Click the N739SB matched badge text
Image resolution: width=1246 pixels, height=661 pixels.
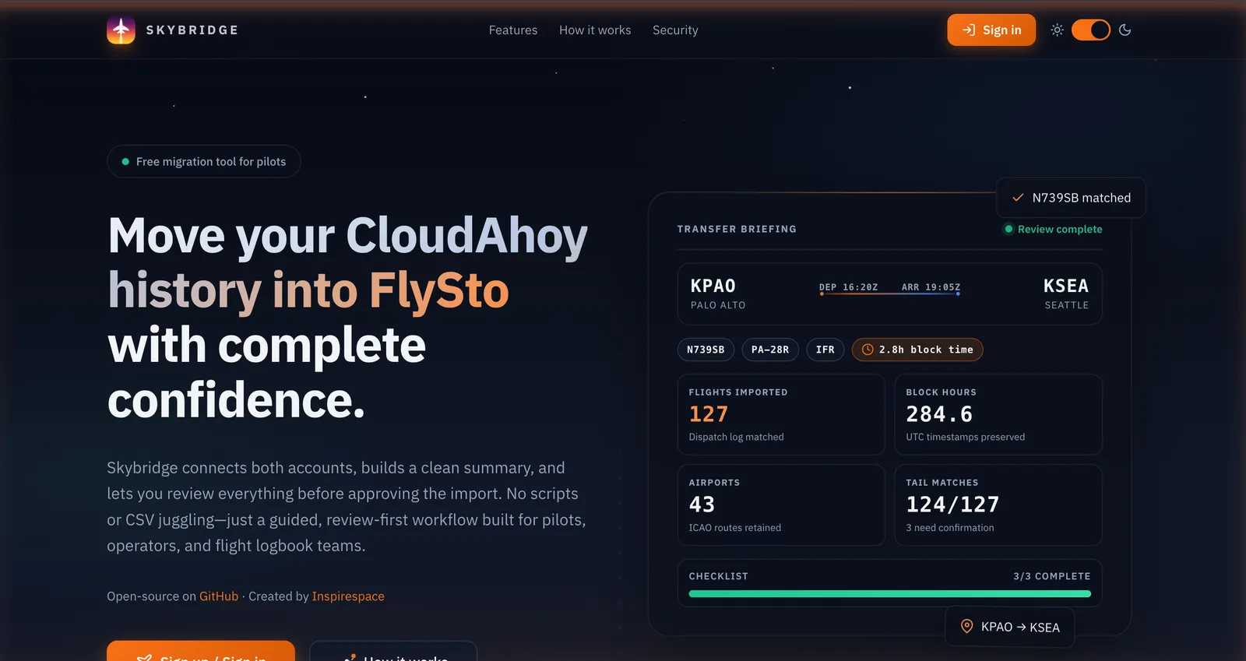click(1081, 198)
